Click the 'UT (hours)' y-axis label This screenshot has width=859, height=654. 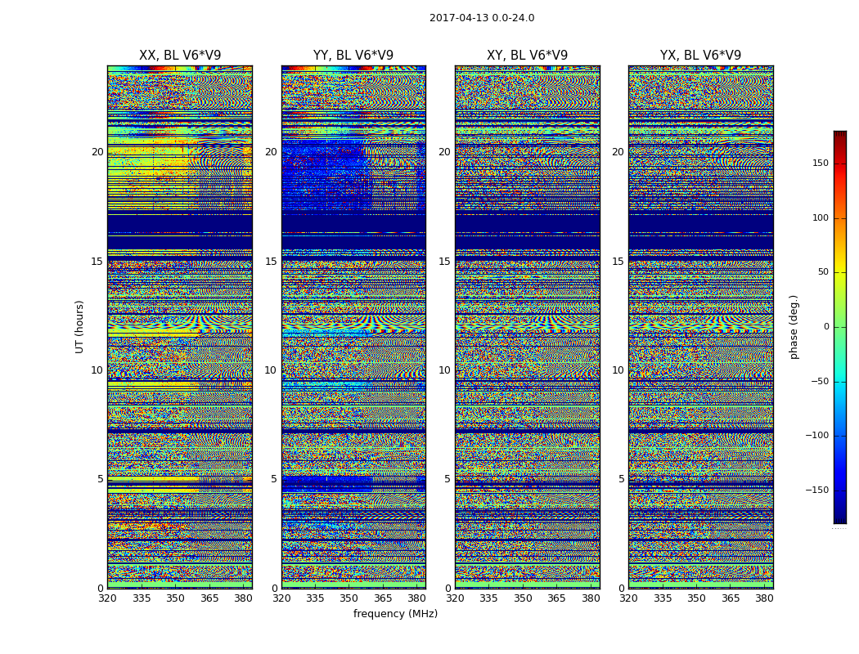point(79,327)
